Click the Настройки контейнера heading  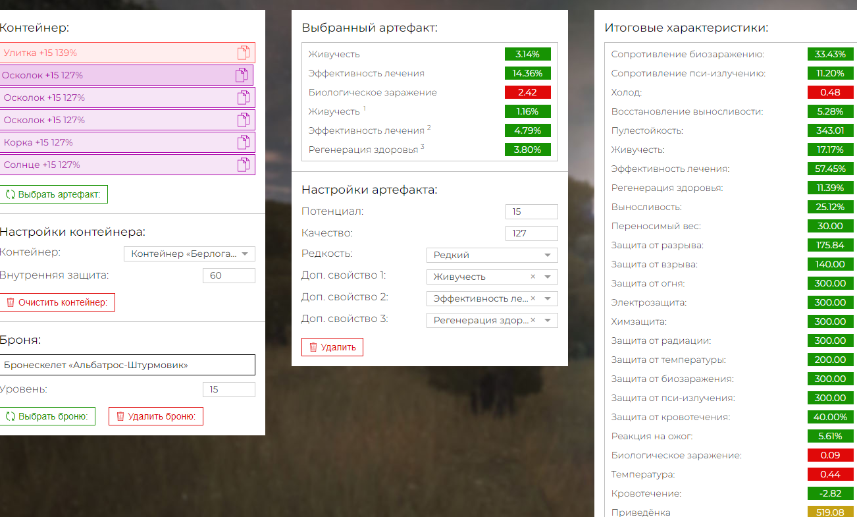[x=72, y=232]
